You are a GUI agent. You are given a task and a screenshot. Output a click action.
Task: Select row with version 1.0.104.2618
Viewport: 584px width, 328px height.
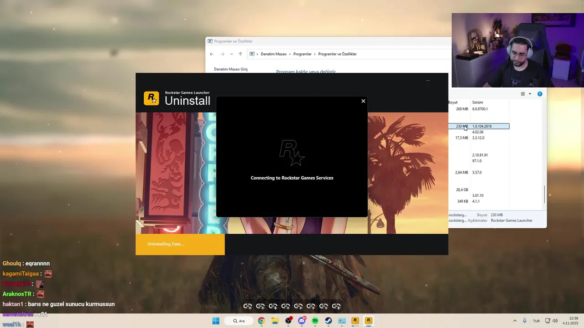pyautogui.click(x=479, y=126)
